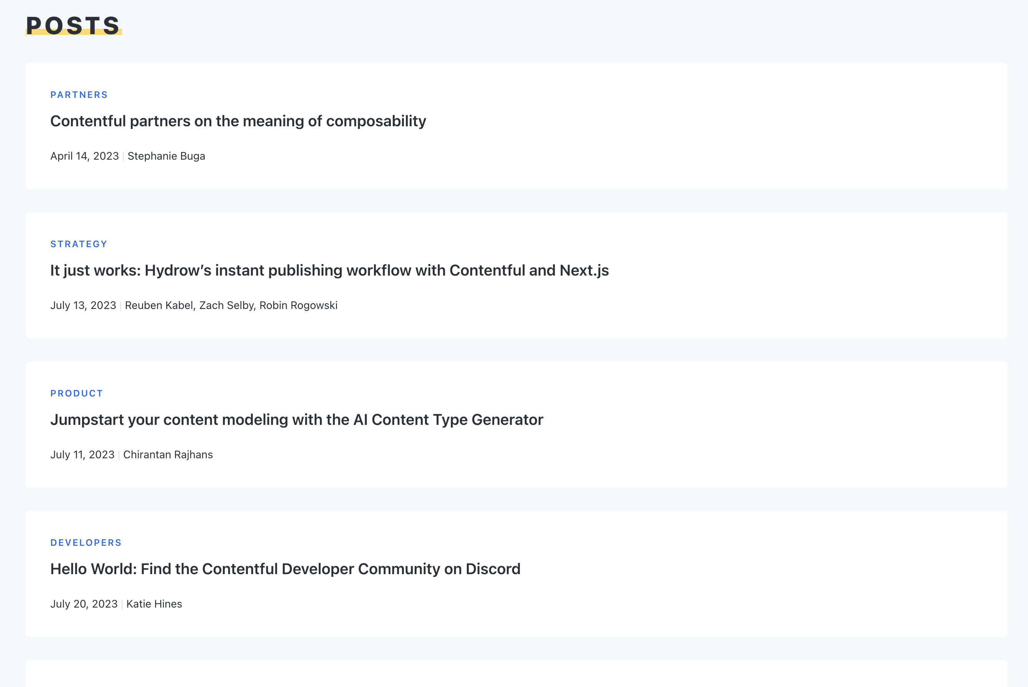The width and height of the screenshot is (1028, 687).
Task: Select the DEVELOPERS category label
Action: point(86,542)
